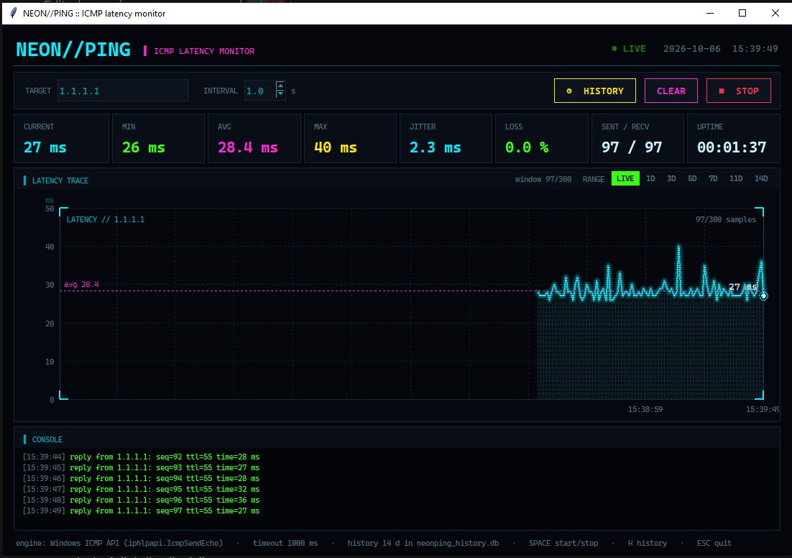The image size is (792, 558).
Task: Decrease interval with the down arrow
Action: (280, 95)
